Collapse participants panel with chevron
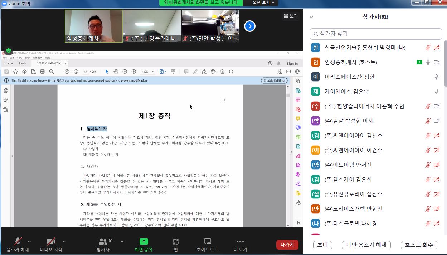 click(311, 17)
